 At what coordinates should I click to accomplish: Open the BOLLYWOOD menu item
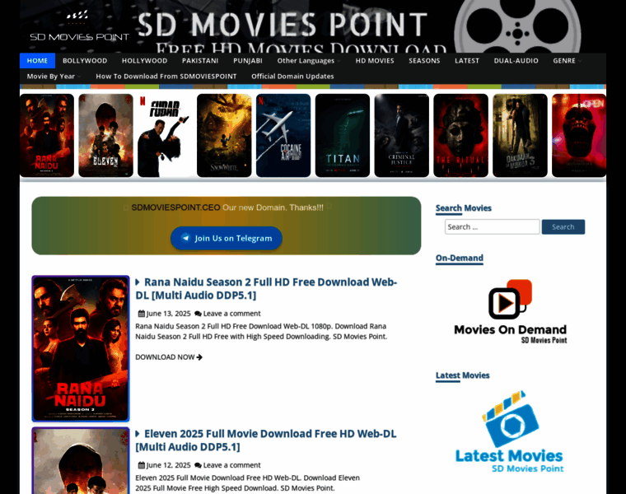point(85,61)
